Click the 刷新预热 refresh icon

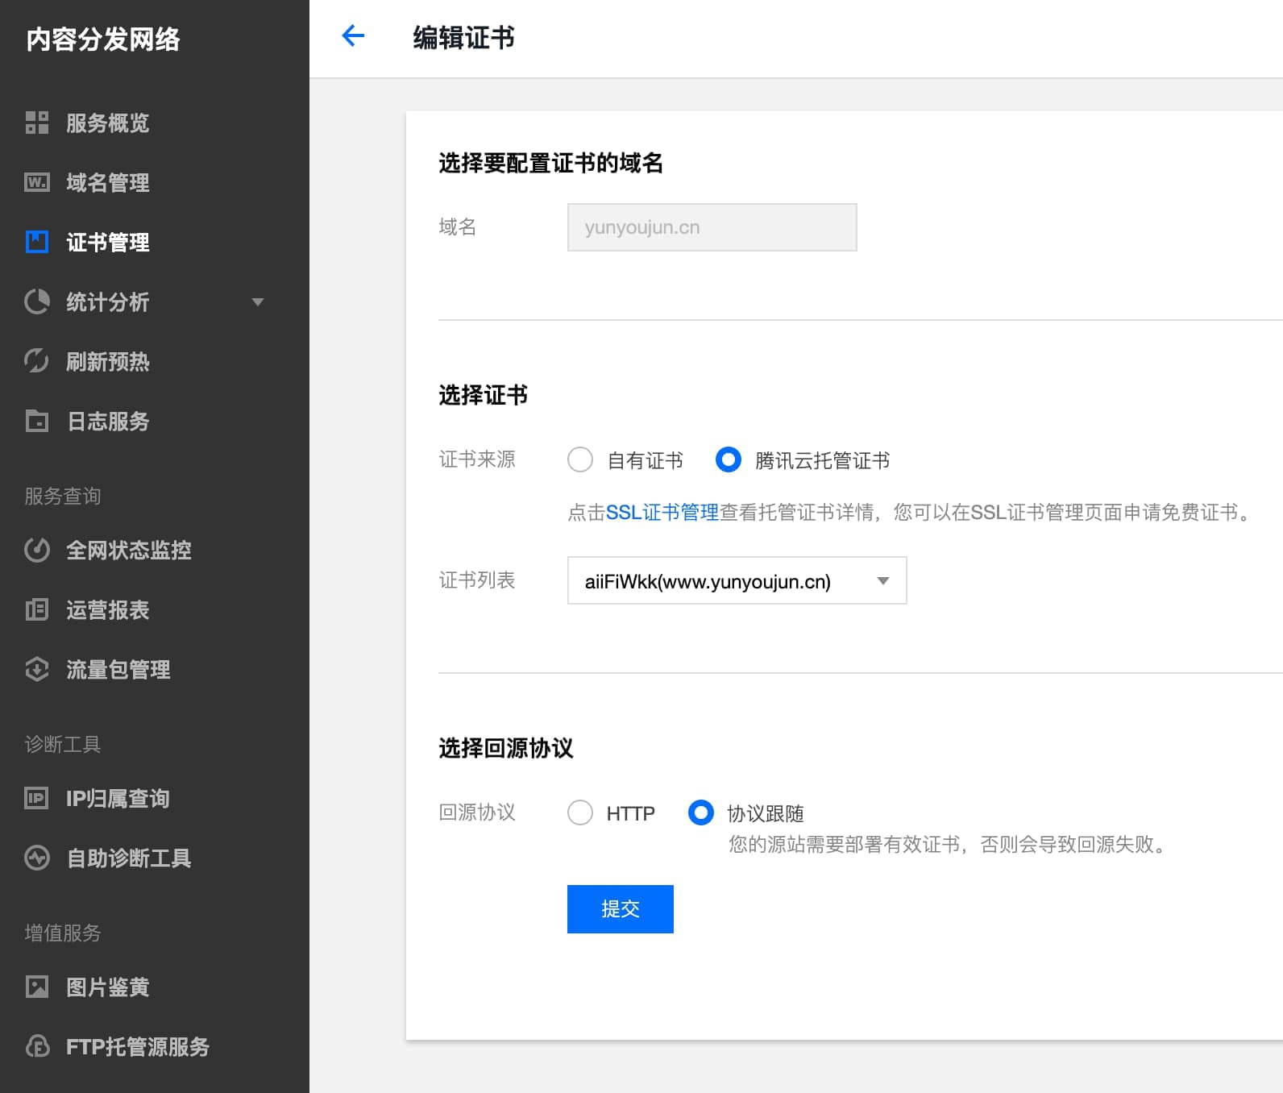point(37,361)
